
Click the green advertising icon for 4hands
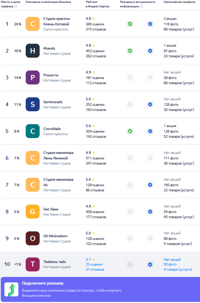130,51
